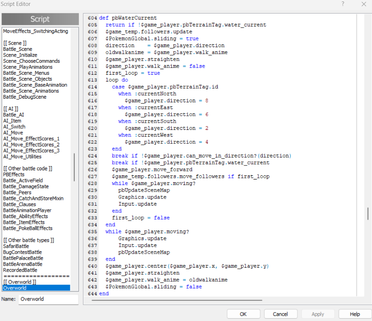
Task: Select the Battle_PokeBallEffects script
Action: click(x=28, y=228)
